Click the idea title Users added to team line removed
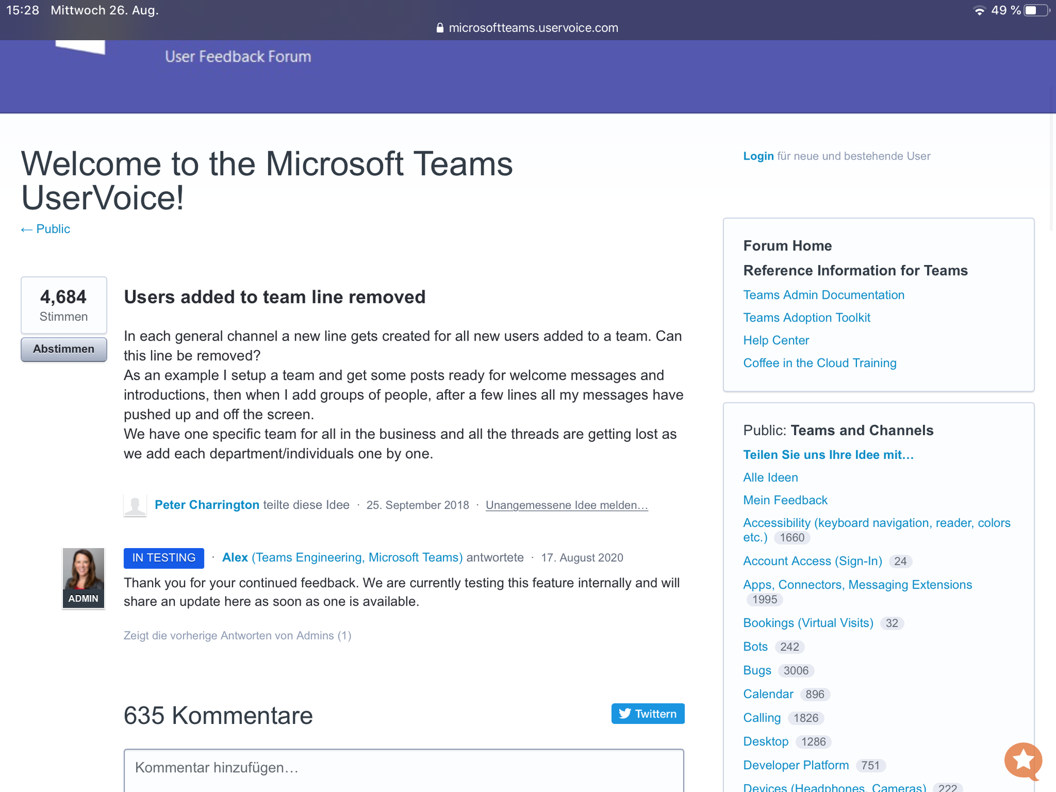 275,297
